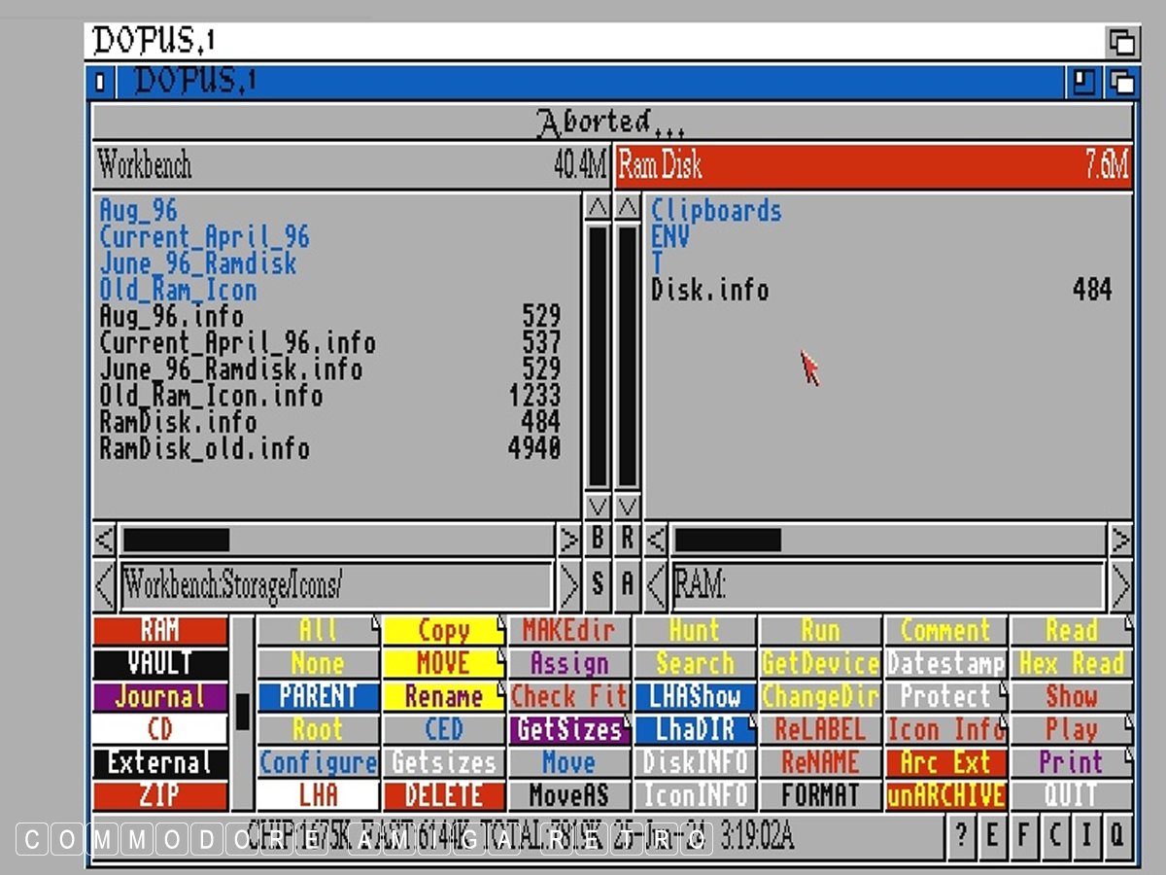This screenshot has height=875, width=1166.
Task: Activate the Workbench pane header
Action: 351,166
